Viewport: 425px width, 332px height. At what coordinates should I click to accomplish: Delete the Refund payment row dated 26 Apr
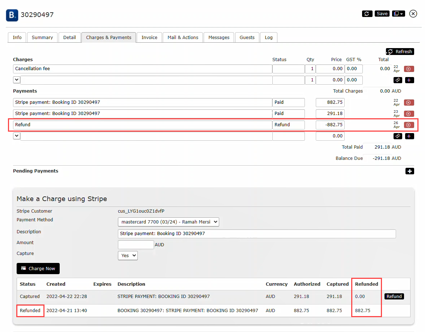tap(409, 125)
